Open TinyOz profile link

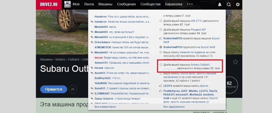213,91
